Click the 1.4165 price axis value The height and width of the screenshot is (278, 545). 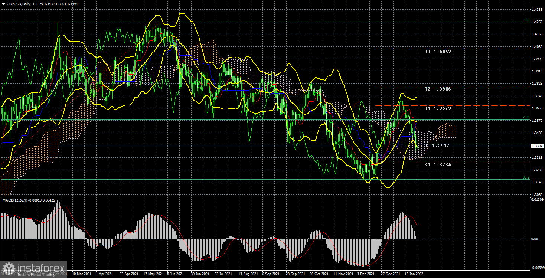tap(537, 35)
